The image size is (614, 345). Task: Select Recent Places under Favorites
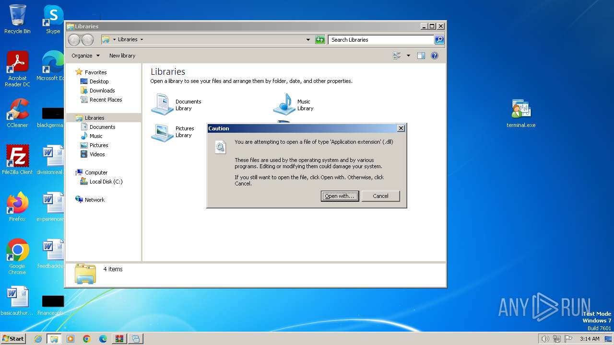pos(106,100)
